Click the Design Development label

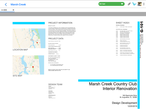point(125,103)
